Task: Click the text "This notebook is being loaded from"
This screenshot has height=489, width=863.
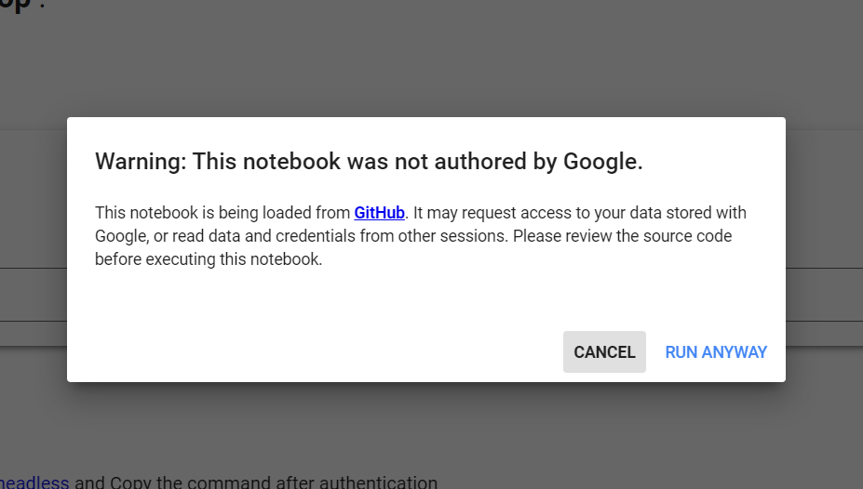Action: 222,213
